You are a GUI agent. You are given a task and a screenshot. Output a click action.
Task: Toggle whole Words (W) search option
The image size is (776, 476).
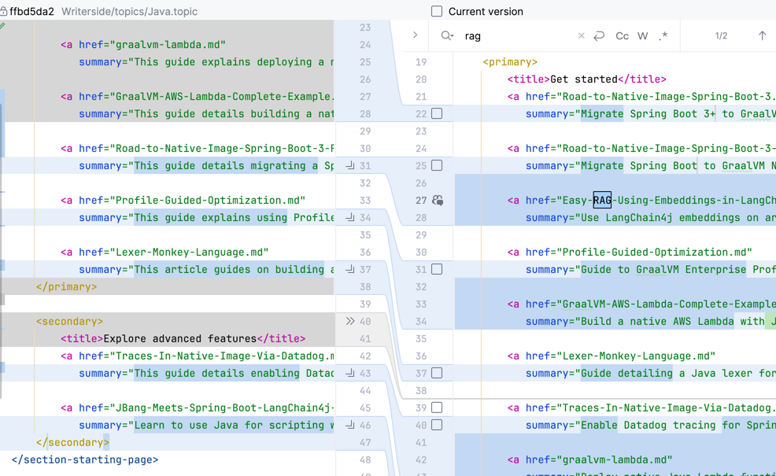(642, 35)
